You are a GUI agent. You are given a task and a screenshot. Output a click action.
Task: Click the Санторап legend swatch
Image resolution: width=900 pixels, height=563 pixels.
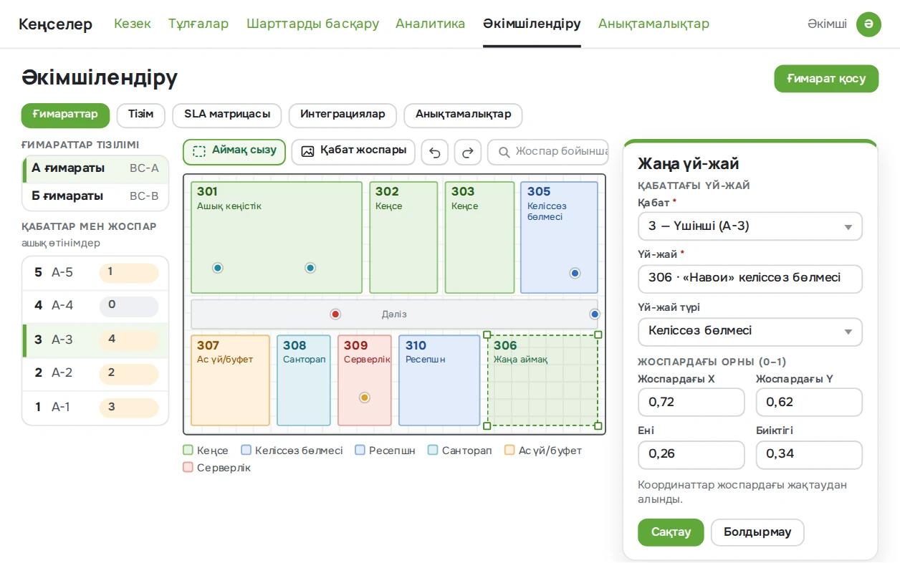[x=433, y=451]
